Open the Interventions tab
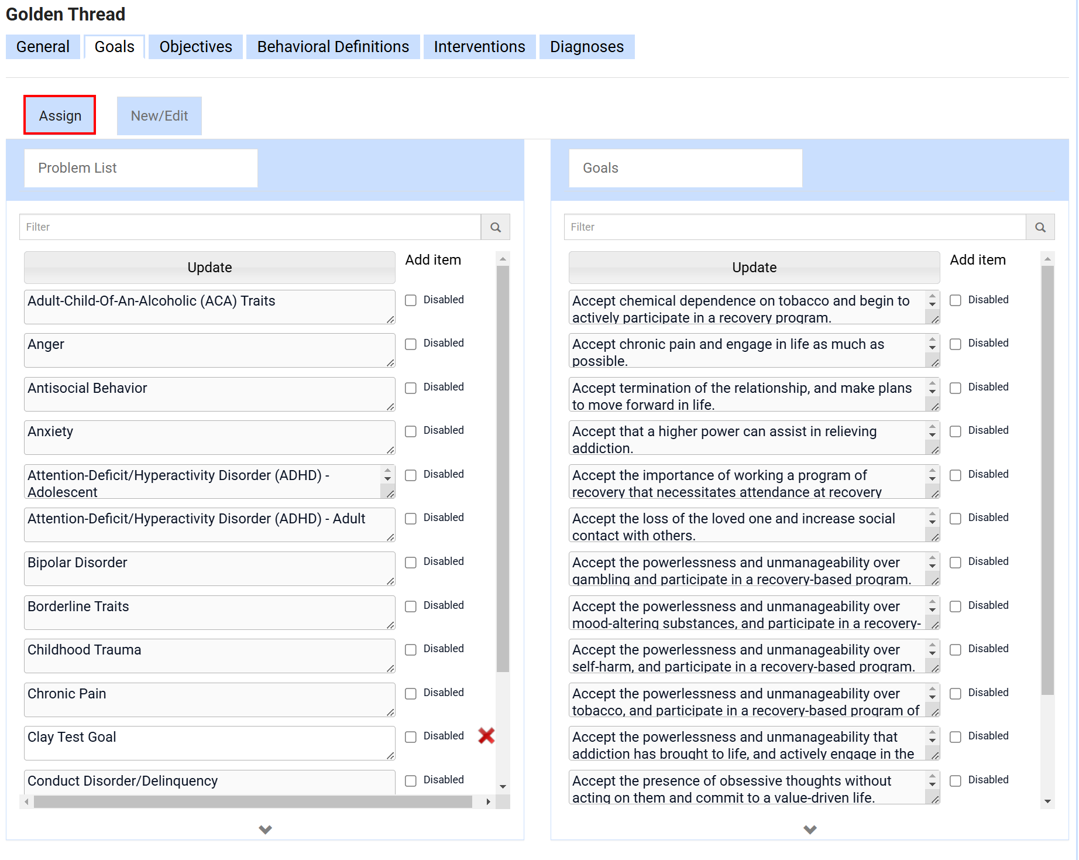The height and width of the screenshot is (860, 1079). click(x=479, y=47)
